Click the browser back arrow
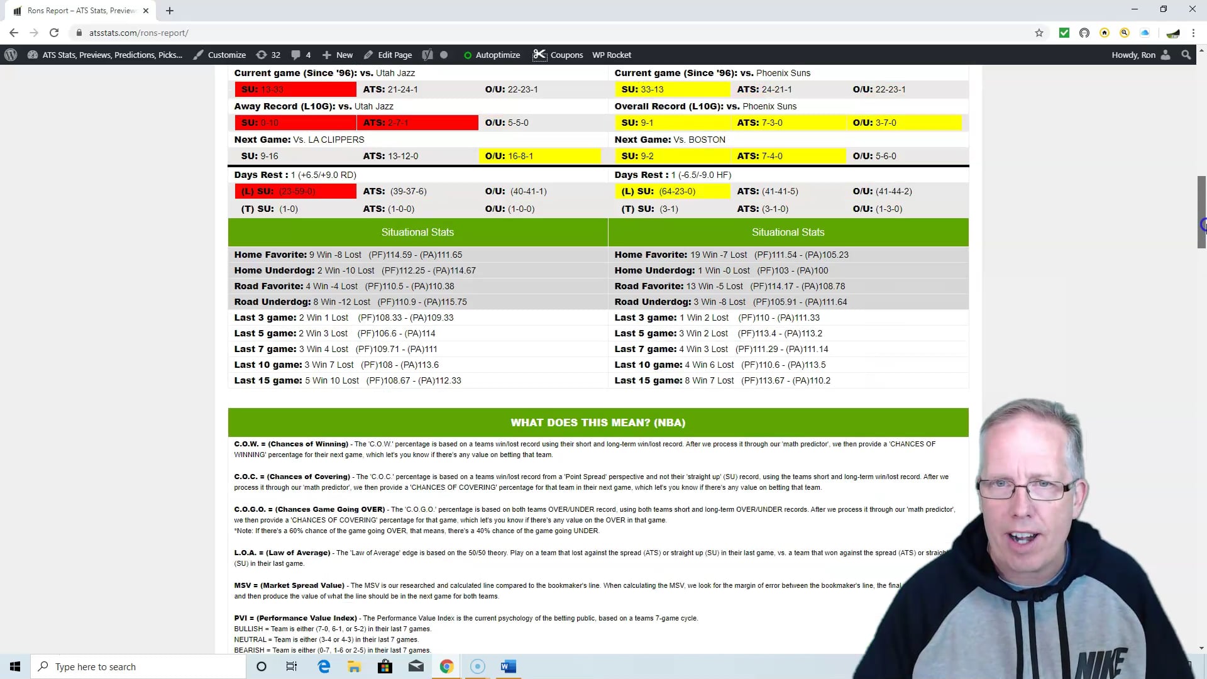This screenshot has height=679, width=1207. (14, 33)
